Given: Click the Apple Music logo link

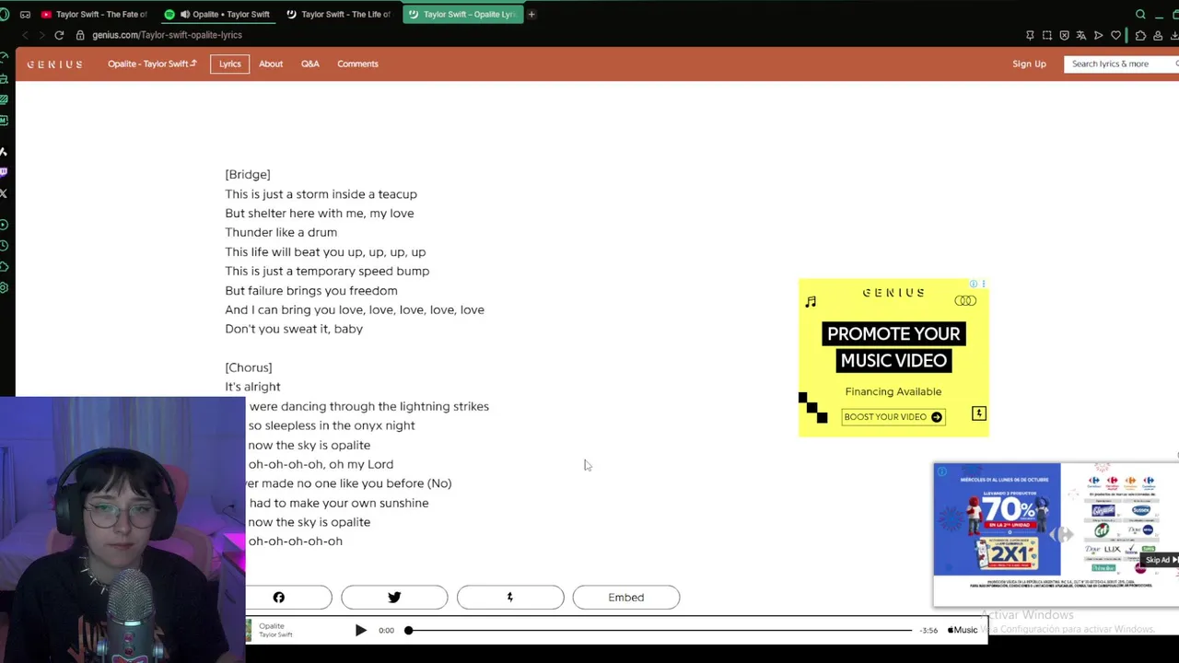Looking at the screenshot, I should click(x=963, y=630).
